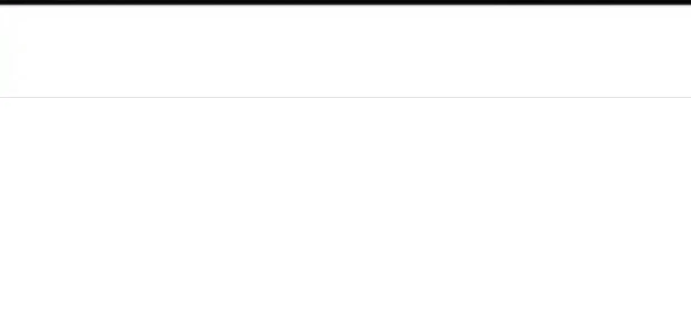The width and height of the screenshot is (691, 333).
Task: Click the thin gray horizontal divider line
Action: (345, 97)
